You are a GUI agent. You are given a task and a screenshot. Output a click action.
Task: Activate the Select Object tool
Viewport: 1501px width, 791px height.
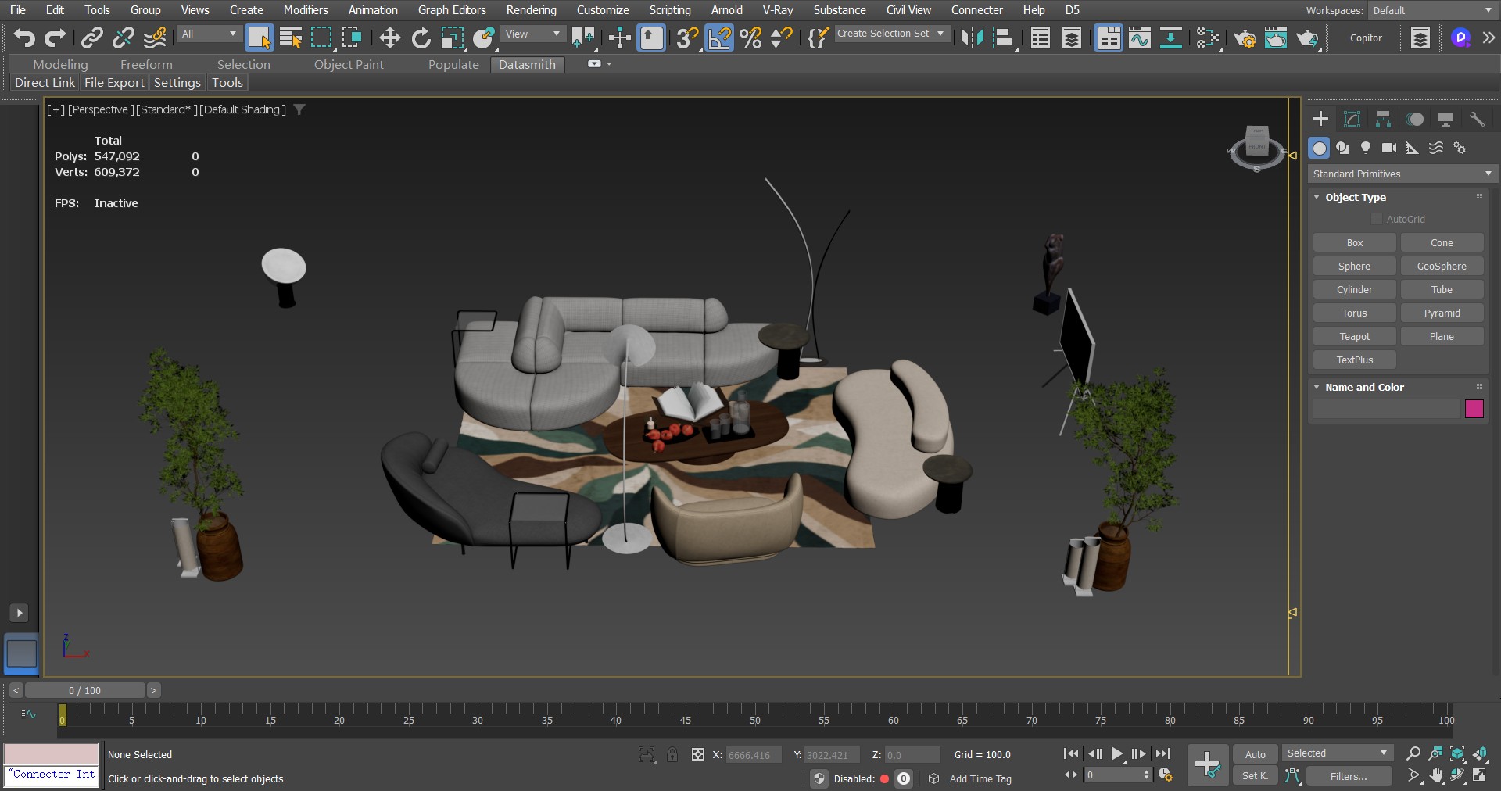pos(259,38)
